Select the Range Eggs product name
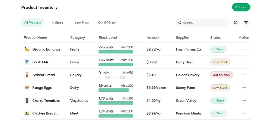Screen dimensions: 270x122 (42, 88)
